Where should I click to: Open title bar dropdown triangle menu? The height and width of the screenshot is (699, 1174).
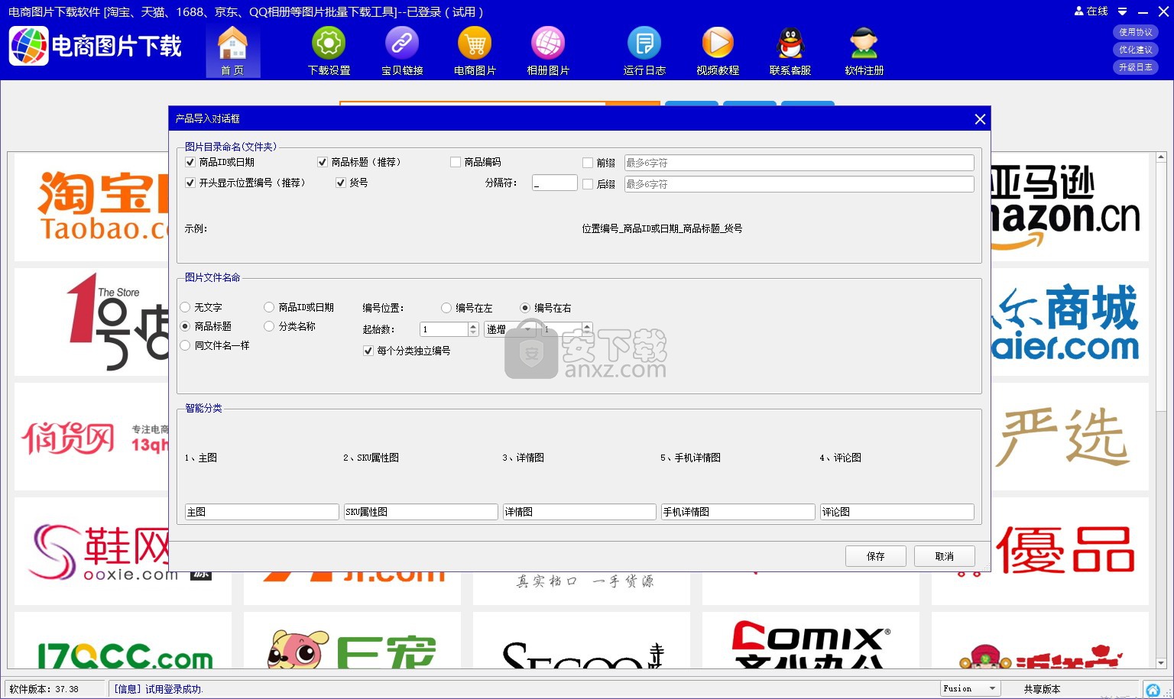1122,11
